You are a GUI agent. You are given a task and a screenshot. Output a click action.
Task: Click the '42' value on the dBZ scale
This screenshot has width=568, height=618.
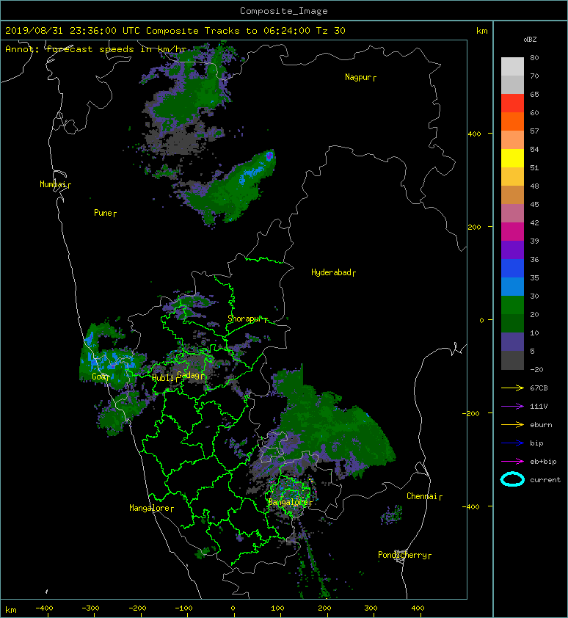click(x=534, y=222)
